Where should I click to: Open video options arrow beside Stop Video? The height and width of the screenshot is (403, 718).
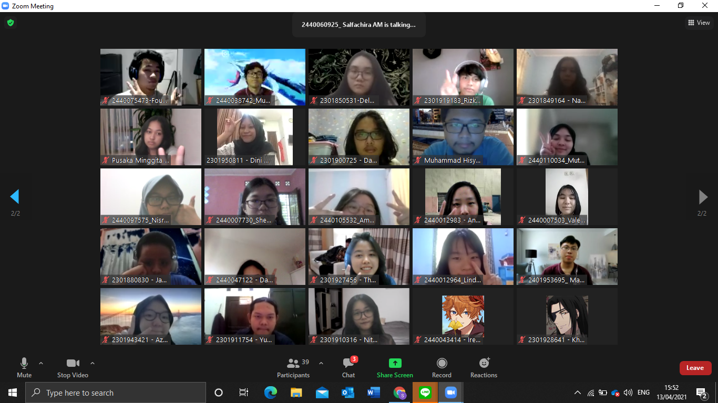tap(93, 363)
